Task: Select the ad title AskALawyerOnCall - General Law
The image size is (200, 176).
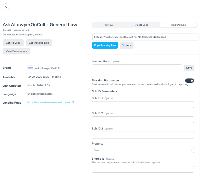Action: [40, 25]
